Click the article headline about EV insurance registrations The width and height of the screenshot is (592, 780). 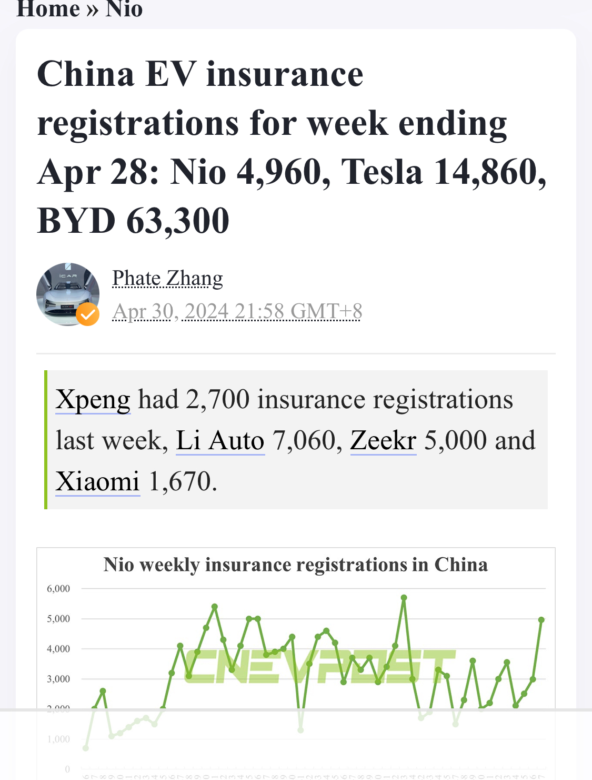coord(292,147)
